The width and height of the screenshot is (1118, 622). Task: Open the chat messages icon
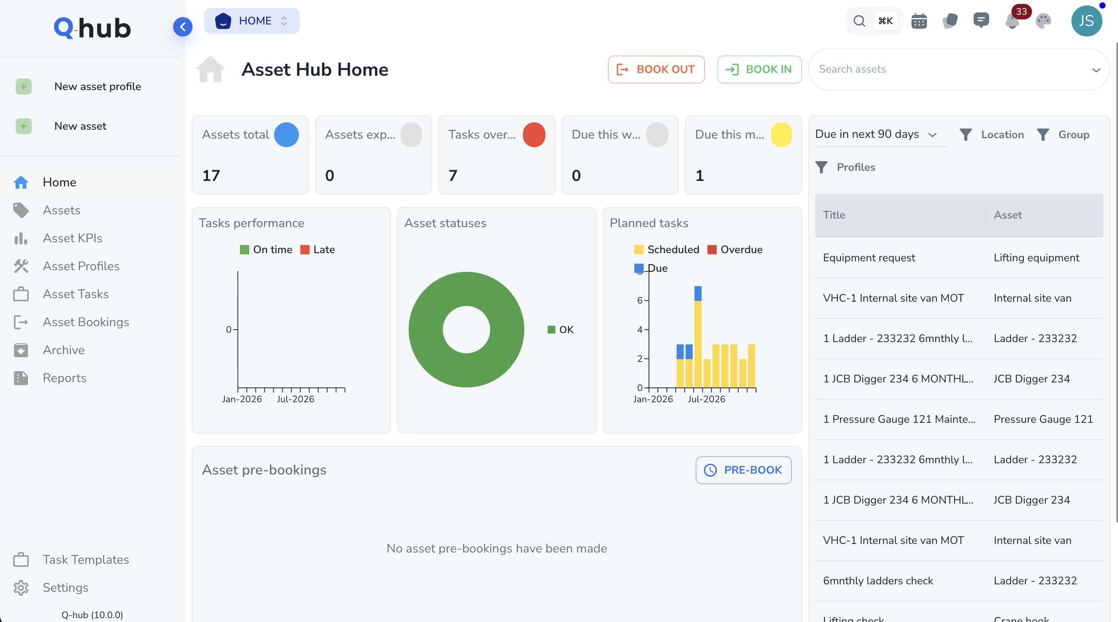(982, 21)
